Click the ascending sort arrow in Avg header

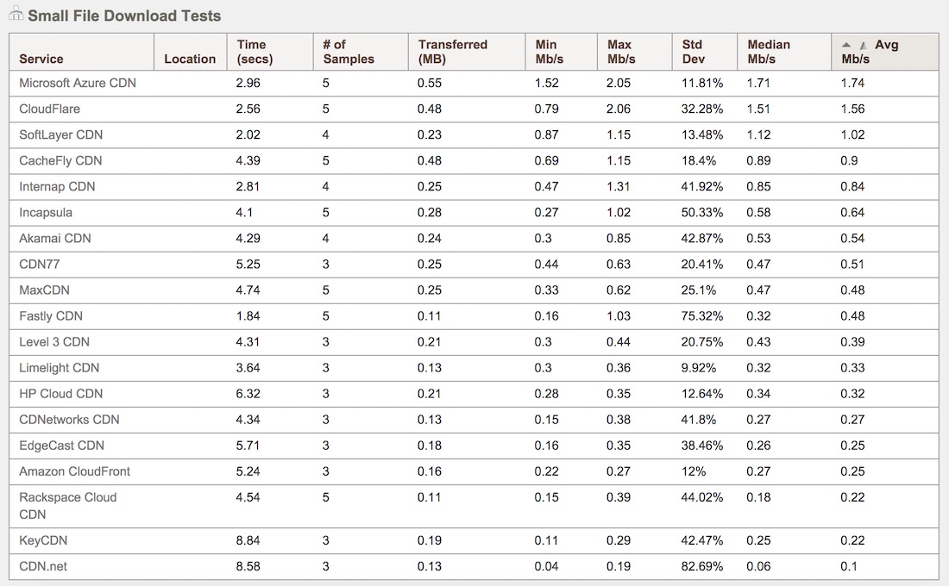tap(846, 45)
